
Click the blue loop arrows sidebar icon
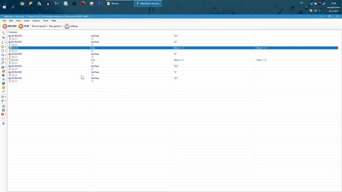[3, 101]
